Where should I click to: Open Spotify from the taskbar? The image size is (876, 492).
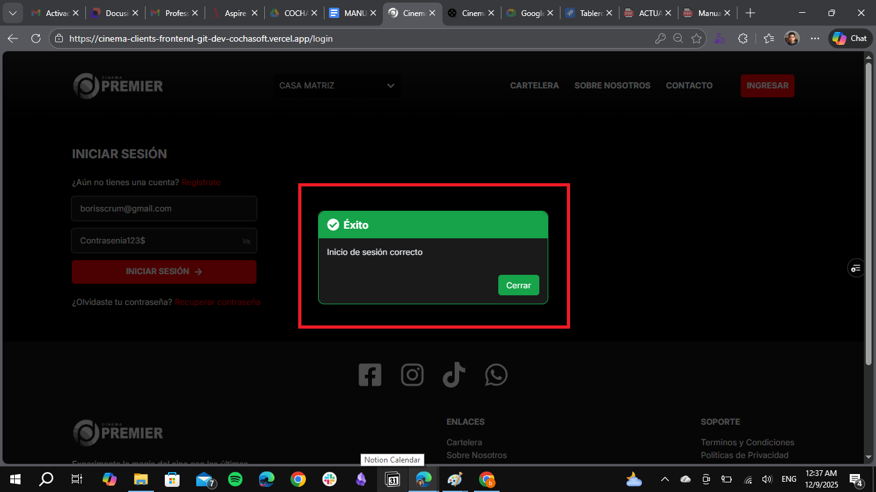point(235,479)
